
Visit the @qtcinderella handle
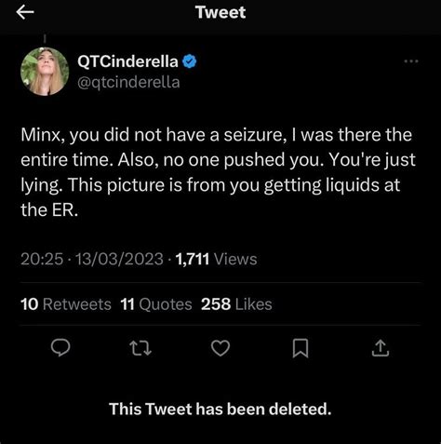[x=128, y=83]
